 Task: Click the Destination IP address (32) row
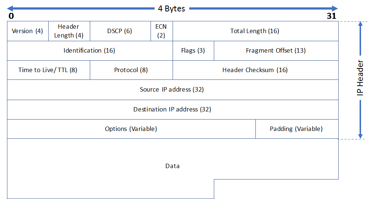coord(172,110)
